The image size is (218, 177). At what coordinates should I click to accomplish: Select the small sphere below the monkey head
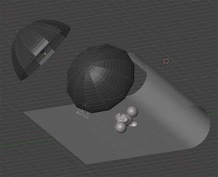(x=120, y=128)
